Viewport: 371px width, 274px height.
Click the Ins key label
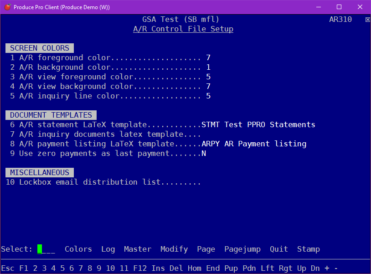click(158, 269)
